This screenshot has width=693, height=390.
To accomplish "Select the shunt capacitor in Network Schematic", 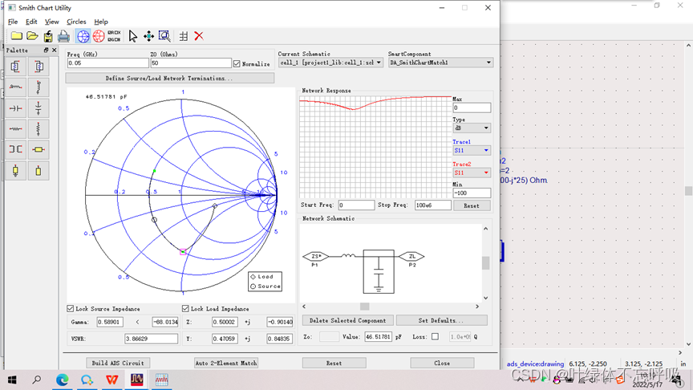I will pyautogui.click(x=379, y=271).
